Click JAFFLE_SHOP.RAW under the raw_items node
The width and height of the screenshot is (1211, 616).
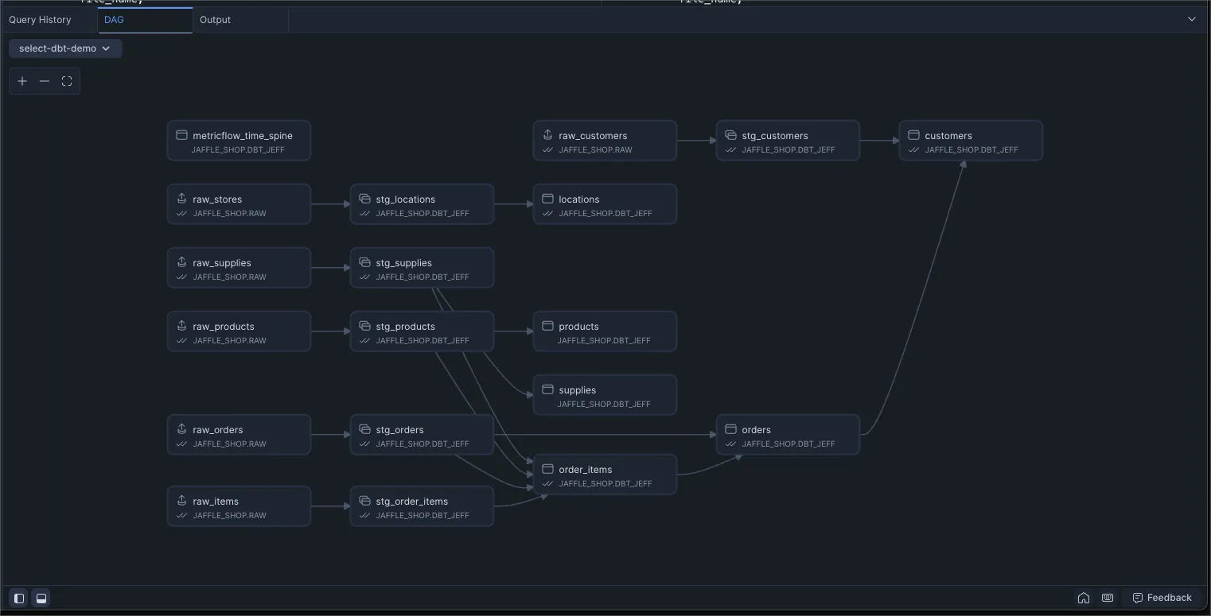pyautogui.click(x=229, y=515)
